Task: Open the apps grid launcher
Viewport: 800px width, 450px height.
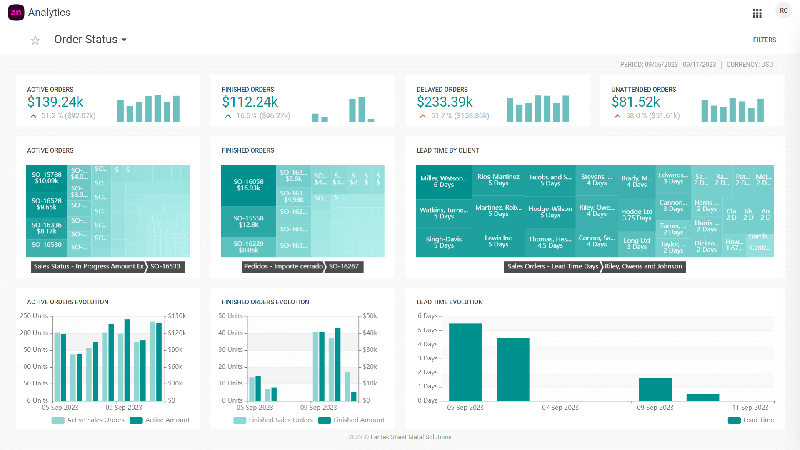Action: tap(757, 13)
